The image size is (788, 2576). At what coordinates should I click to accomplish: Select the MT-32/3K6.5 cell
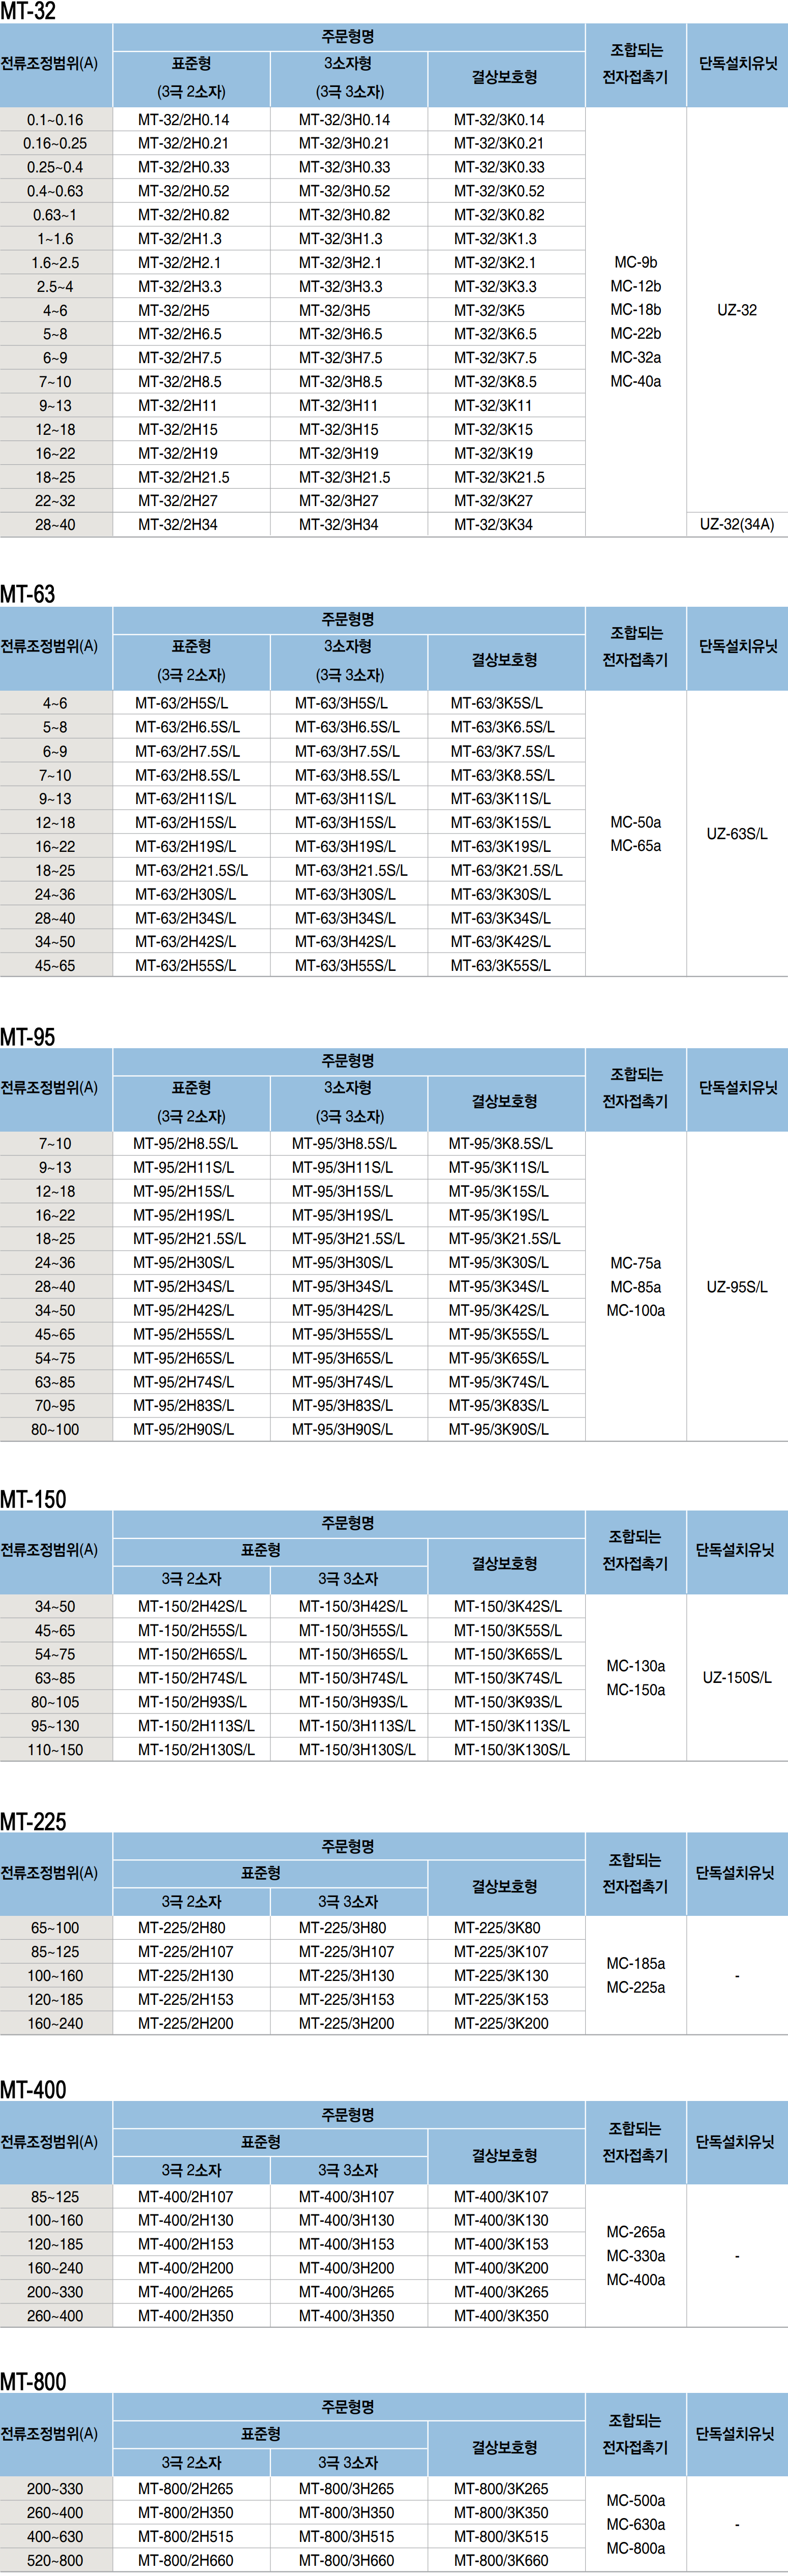[495, 335]
